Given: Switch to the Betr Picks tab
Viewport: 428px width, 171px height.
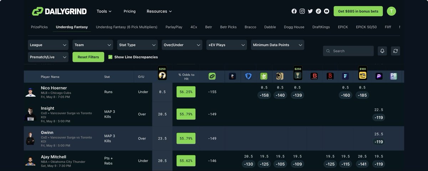Looking at the screenshot, I should [x=228, y=27].
